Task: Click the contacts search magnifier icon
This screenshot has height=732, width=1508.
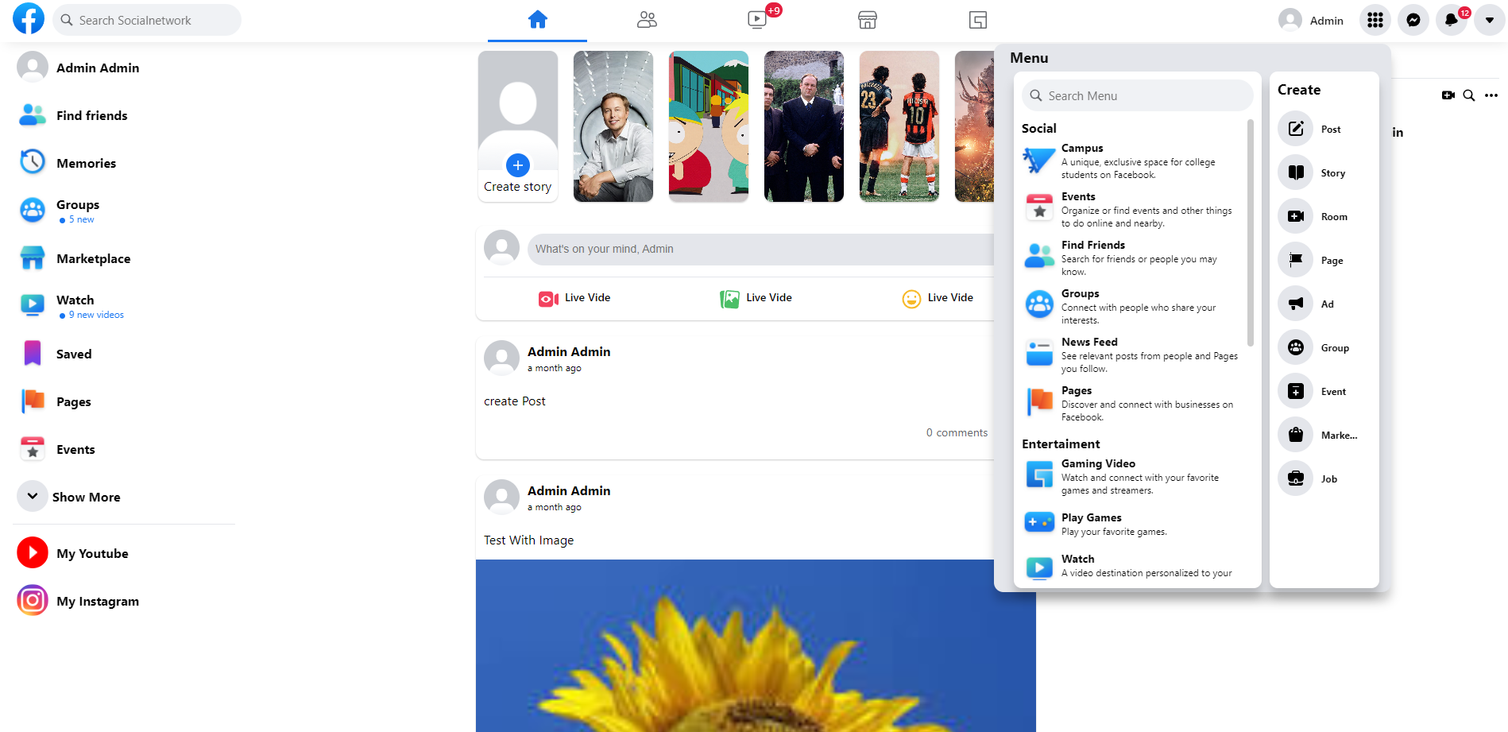Action: click(1469, 95)
